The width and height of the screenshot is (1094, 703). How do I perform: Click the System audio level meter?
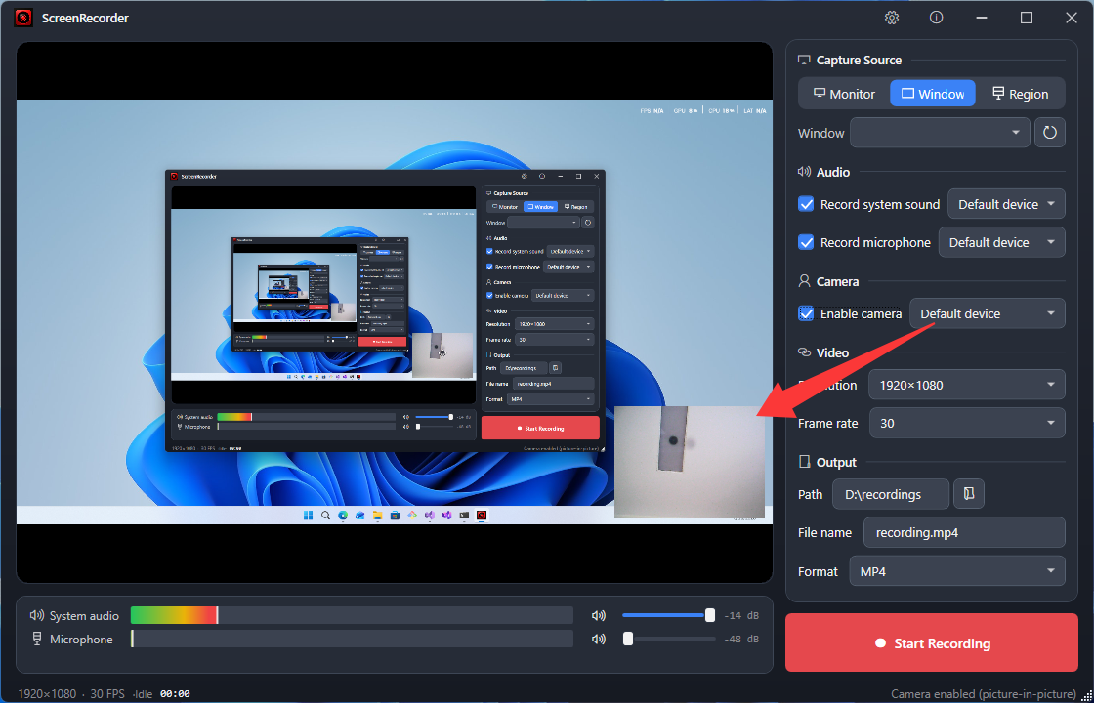pyautogui.click(x=352, y=615)
